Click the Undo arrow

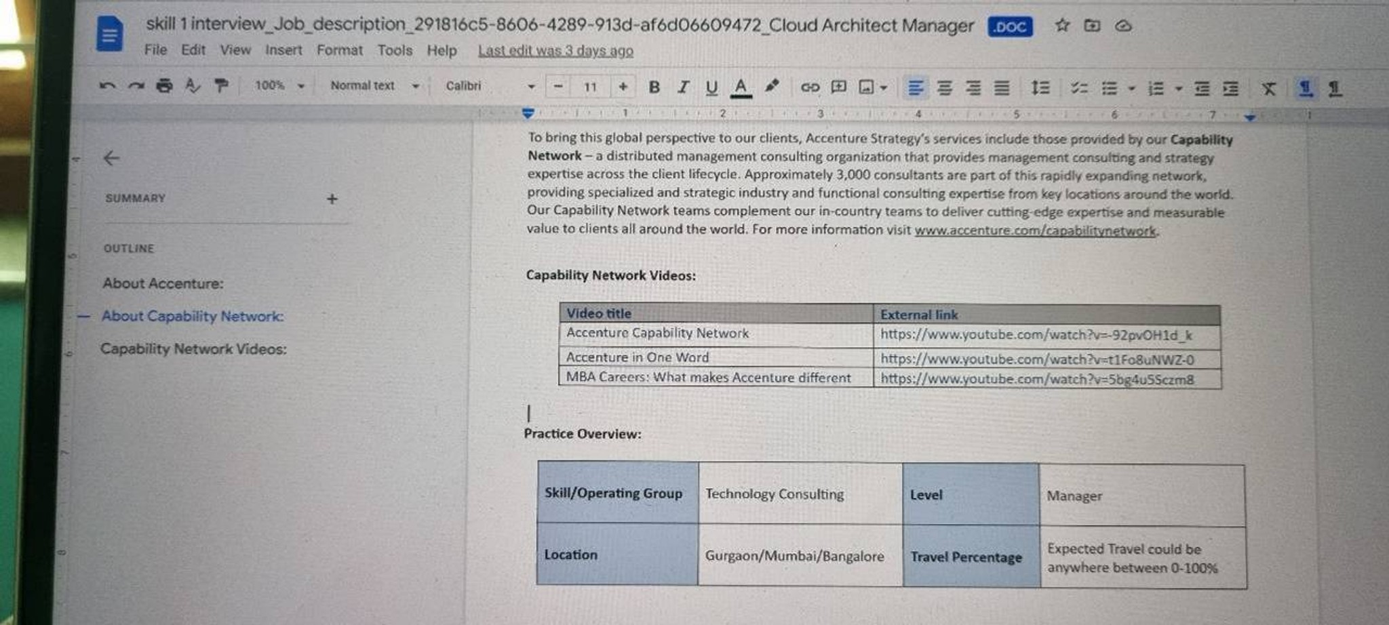point(107,85)
